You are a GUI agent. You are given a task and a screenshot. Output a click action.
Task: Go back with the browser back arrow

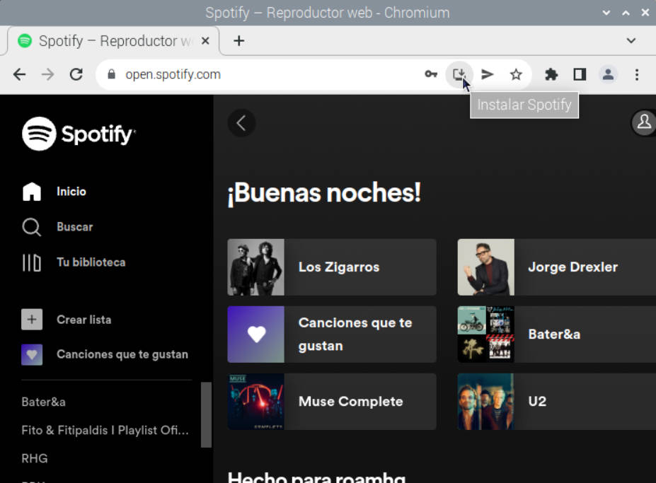click(x=19, y=74)
